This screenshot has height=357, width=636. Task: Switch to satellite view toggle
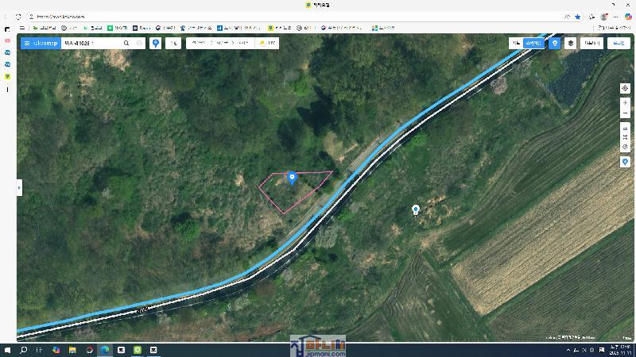tap(533, 43)
